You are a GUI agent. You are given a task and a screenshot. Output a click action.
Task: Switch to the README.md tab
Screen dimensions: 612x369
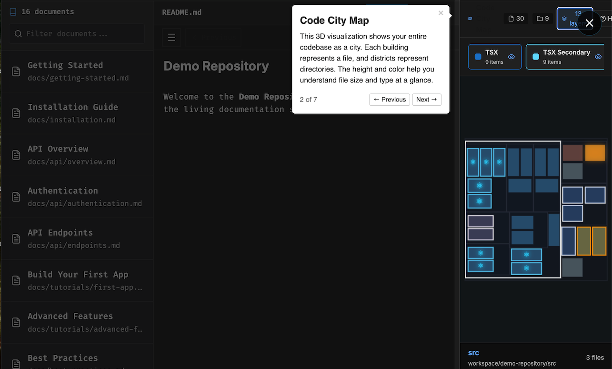pyautogui.click(x=181, y=12)
